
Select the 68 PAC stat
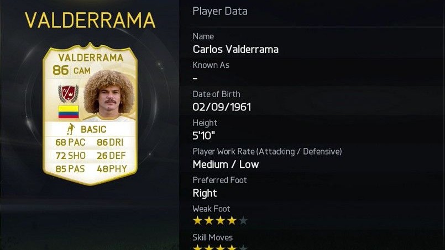coord(70,142)
